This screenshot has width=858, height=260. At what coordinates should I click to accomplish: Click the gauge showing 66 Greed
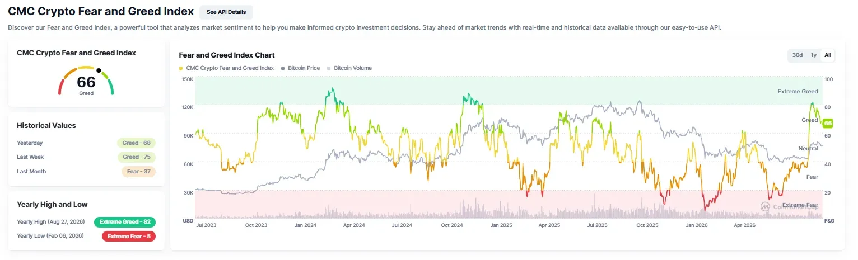[86, 81]
